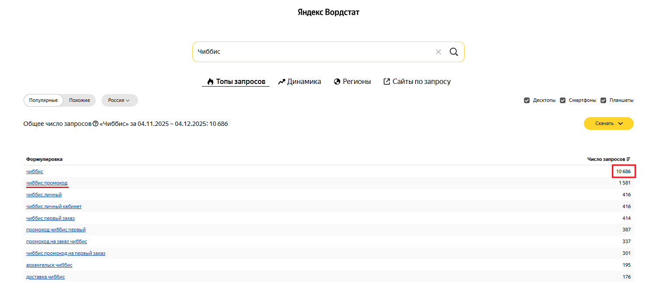The height and width of the screenshot is (282, 656).
Task: Switch to Похожие queries toggle
Action: (80, 100)
